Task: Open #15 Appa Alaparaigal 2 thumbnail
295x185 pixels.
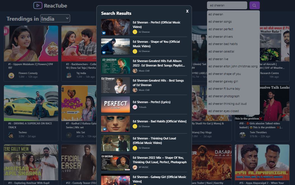Action: click(262, 162)
